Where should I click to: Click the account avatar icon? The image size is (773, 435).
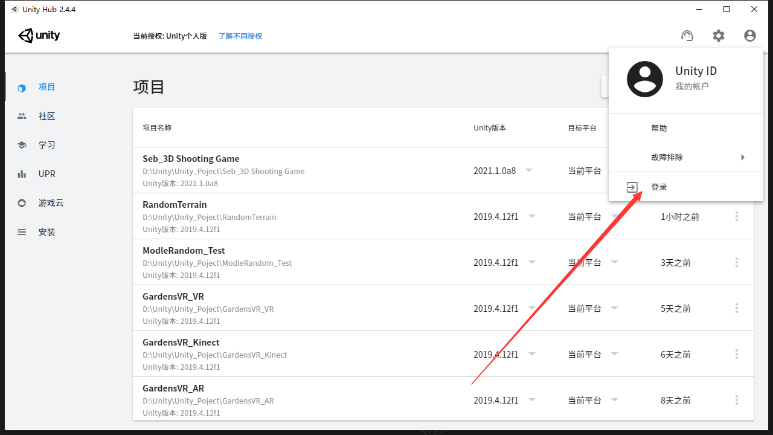point(749,36)
